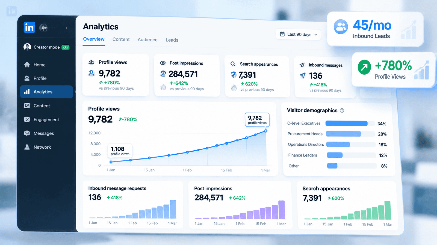Click the 7,391 value in top card
437x245 pixels.
pyautogui.click(x=247, y=75)
